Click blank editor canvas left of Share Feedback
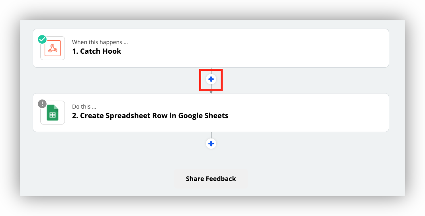The image size is (425, 216). pos(100,179)
